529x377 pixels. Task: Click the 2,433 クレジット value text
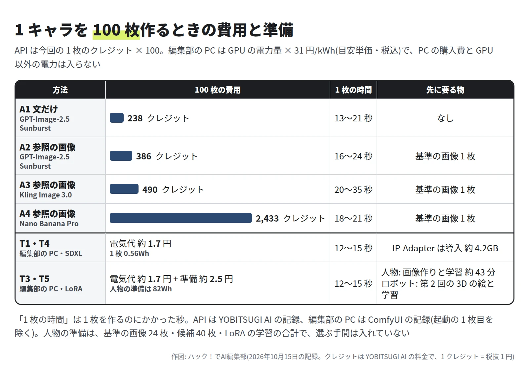coord(291,218)
